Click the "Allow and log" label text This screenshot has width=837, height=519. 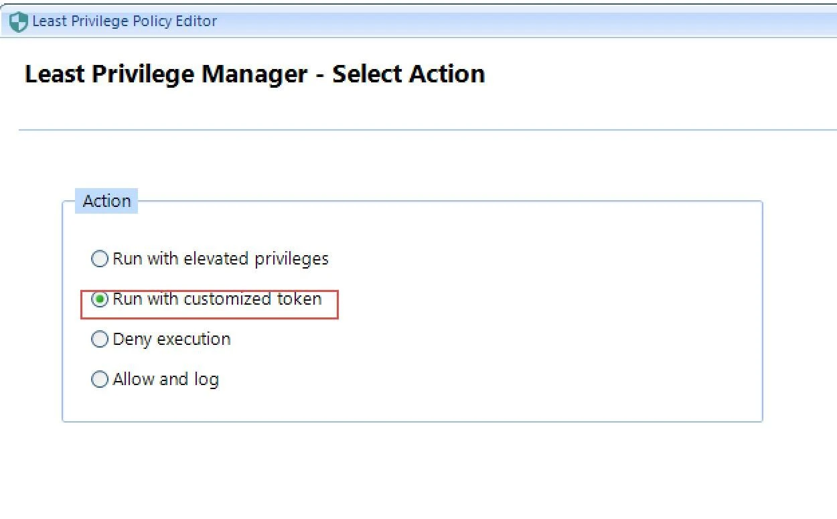[x=165, y=380]
